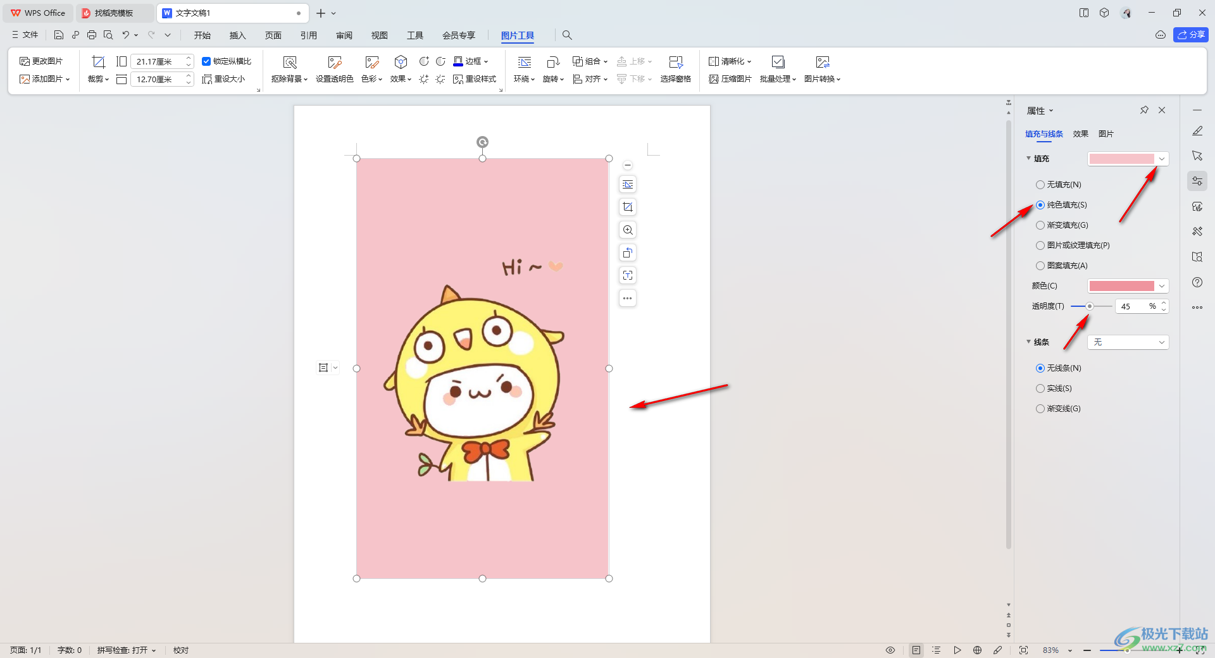This screenshot has height=658, width=1215.
Task: Open the 线条 style dropdown showing 无
Action: click(1128, 342)
